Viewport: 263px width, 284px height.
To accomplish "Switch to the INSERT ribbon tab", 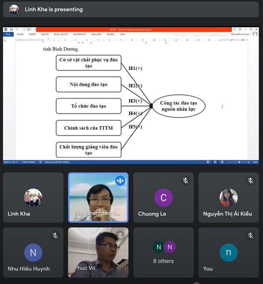I will (x=32, y=34).
